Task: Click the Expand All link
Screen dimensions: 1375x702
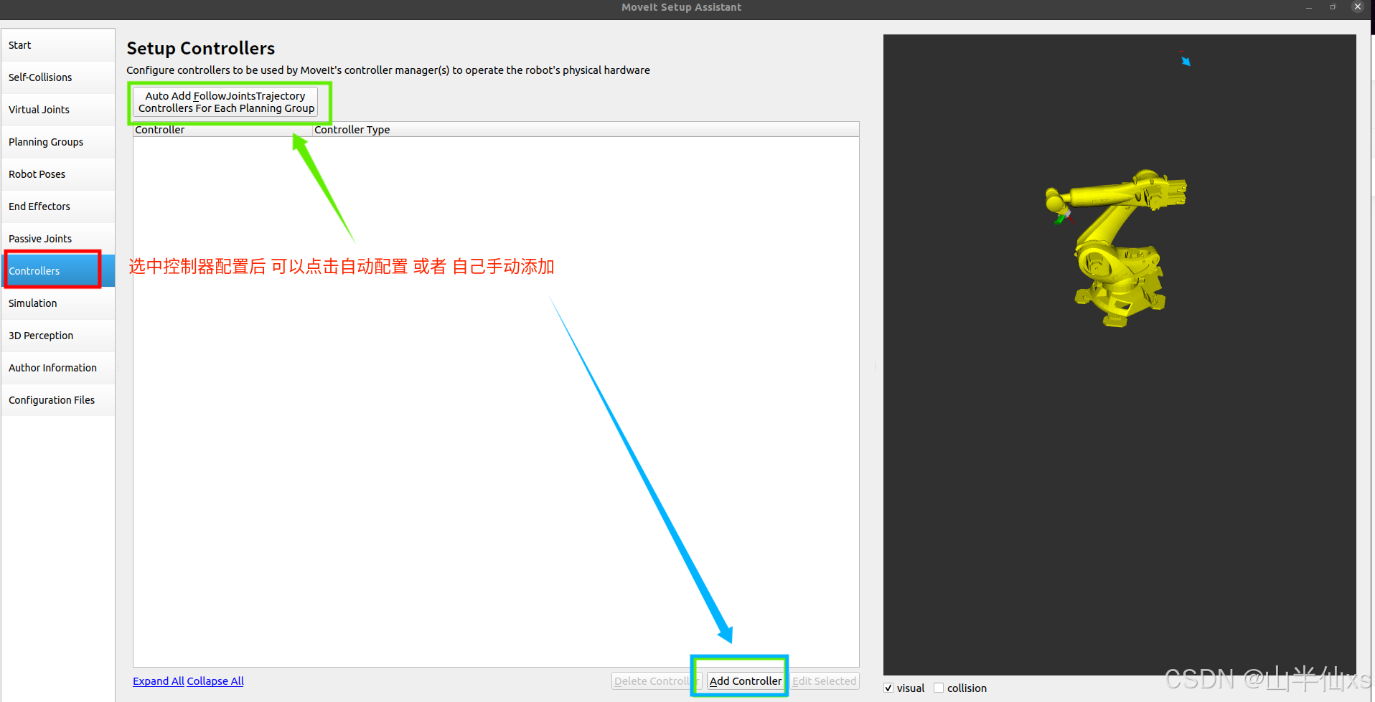Action: click(159, 681)
